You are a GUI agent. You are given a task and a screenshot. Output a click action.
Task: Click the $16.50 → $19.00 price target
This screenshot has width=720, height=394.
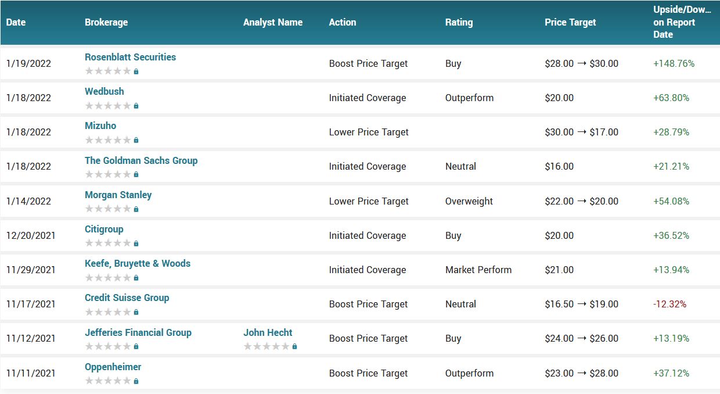pos(581,304)
